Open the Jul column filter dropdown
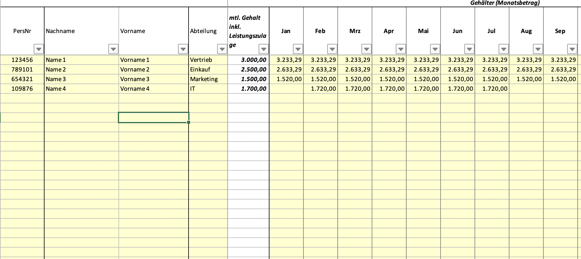Image resolution: width=581 pixels, height=259 pixels. [503, 49]
